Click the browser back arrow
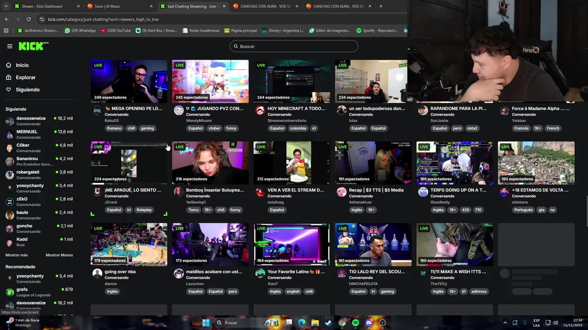Screen dimensions: 588x330 pyautogui.click(x=6, y=19)
